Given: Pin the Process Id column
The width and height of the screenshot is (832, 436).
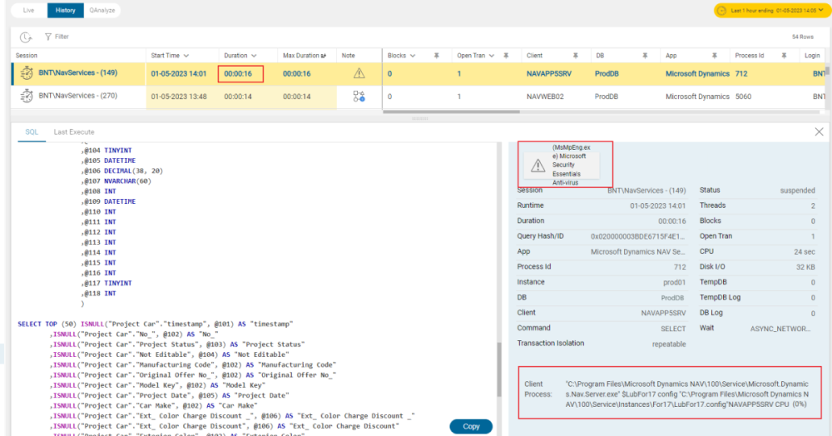Looking at the screenshot, I should (784, 56).
